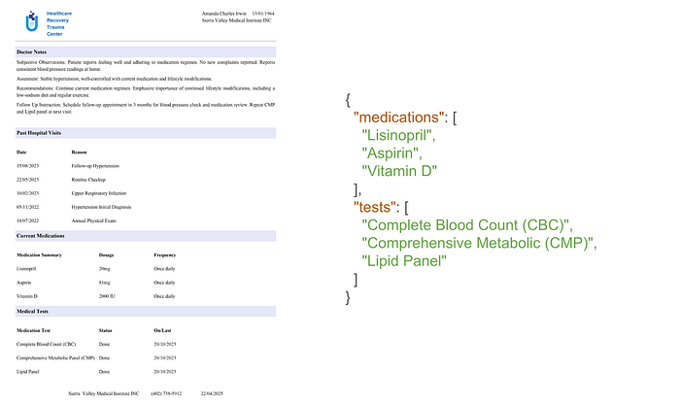This screenshot has width=680, height=405.
Task: Select the Past Hospital Visits section header
Action: pyautogui.click(x=42, y=131)
